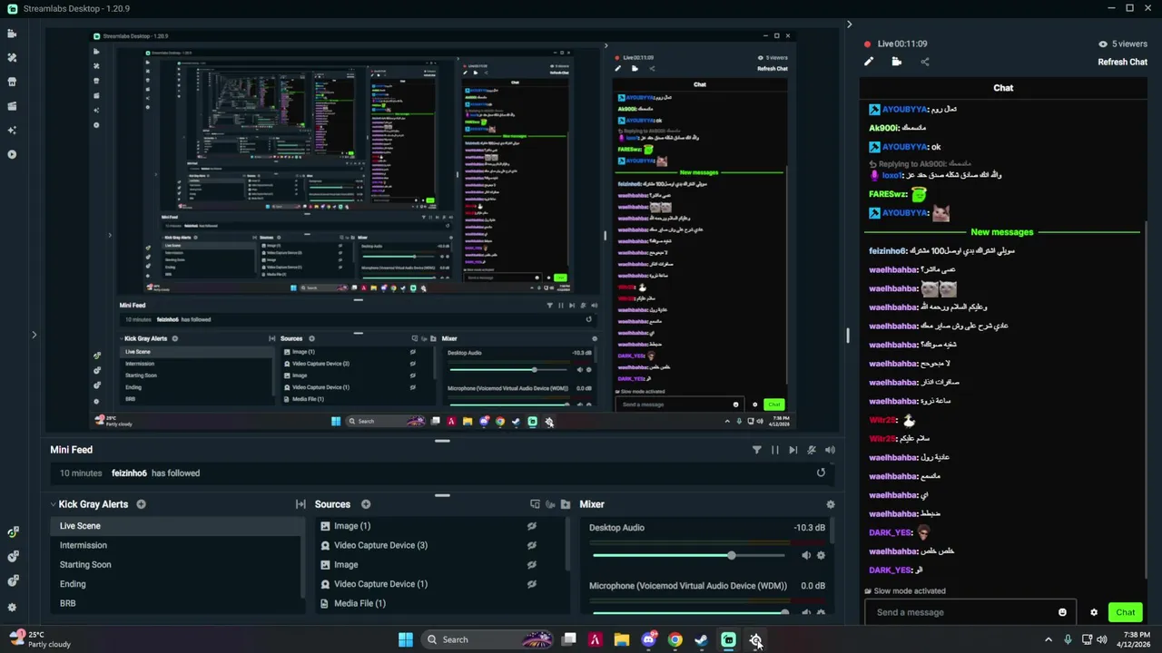Mute the Microphone Voicemod channel
This screenshot has width=1162, height=653.
(805, 612)
